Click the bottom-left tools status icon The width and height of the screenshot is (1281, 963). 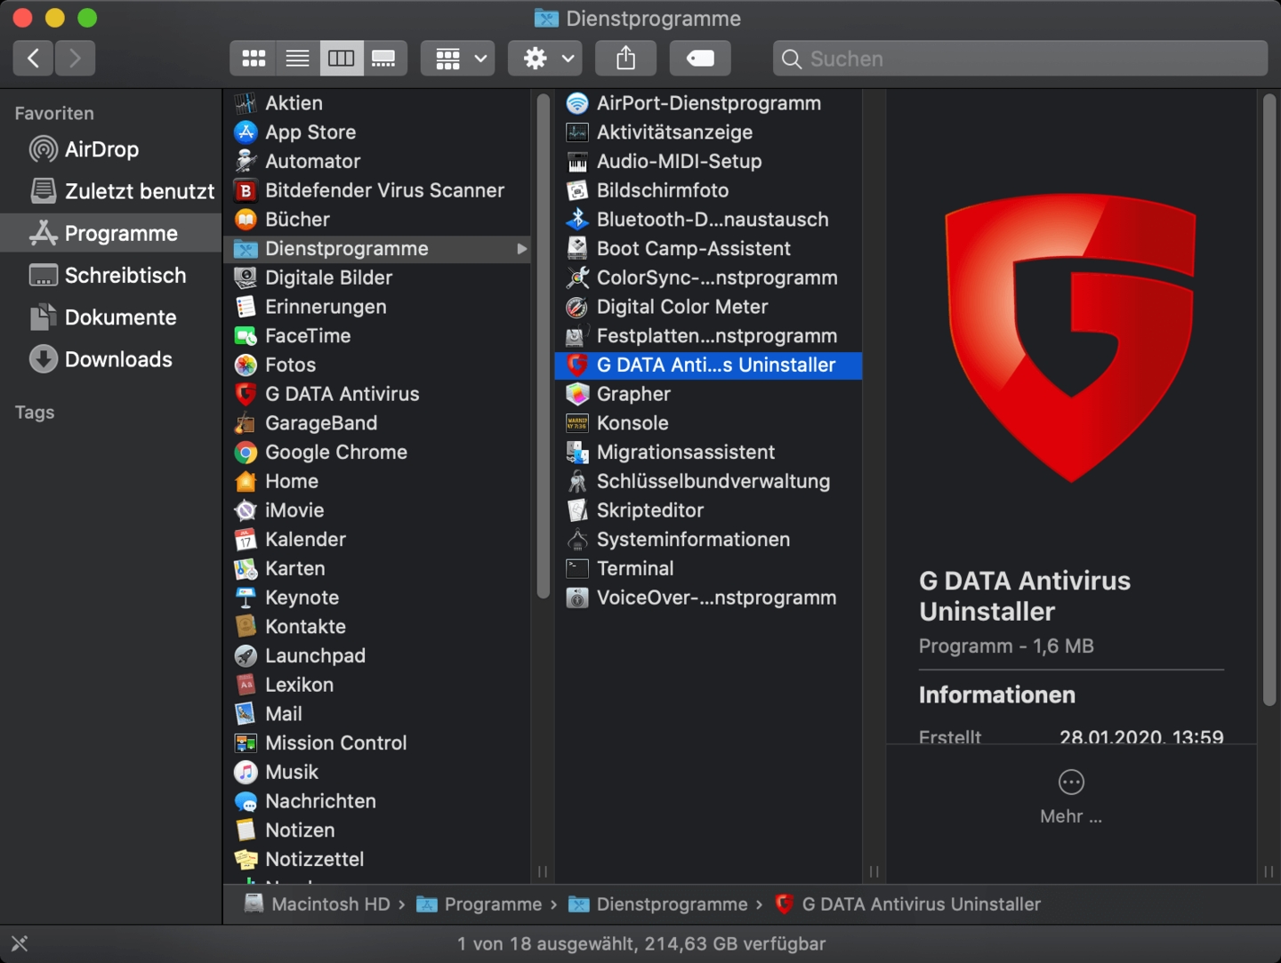point(20,943)
